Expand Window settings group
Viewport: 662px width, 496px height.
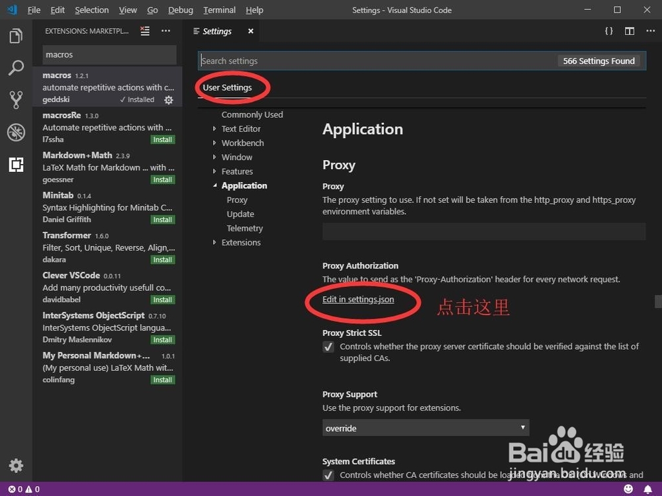point(214,157)
